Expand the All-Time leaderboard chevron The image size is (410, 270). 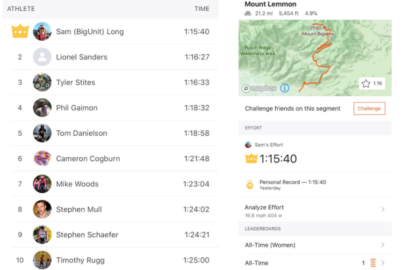pyautogui.click(x=383, y=263)
